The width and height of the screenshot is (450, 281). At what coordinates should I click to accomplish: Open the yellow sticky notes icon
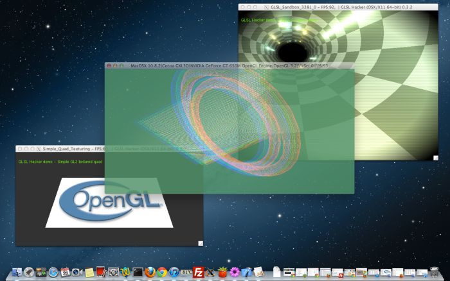point(89,272)
